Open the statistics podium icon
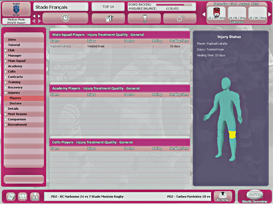 [x=34, y=197]
